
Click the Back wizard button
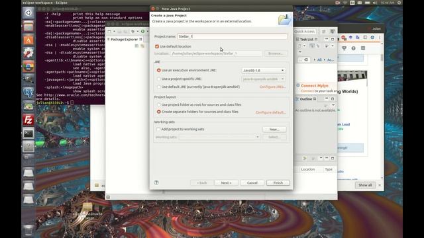point(201,183)
